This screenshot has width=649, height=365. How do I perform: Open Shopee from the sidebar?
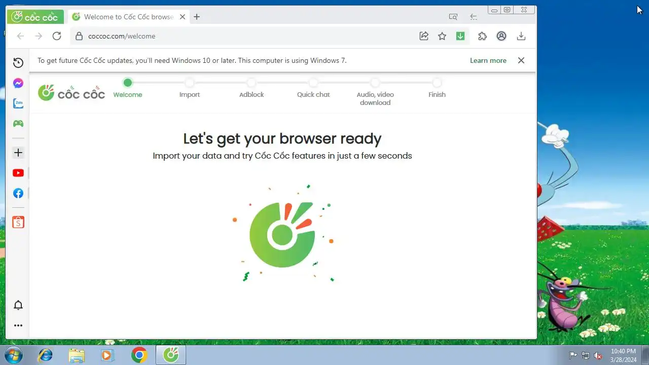18,222
